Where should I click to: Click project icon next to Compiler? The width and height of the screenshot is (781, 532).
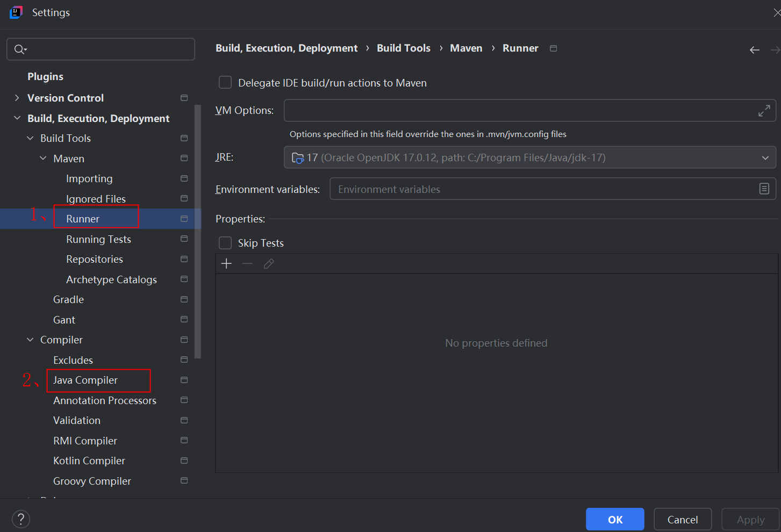184,340
